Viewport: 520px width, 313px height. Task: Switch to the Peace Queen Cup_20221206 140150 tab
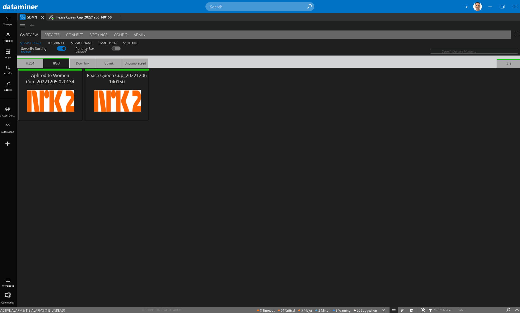84,17
